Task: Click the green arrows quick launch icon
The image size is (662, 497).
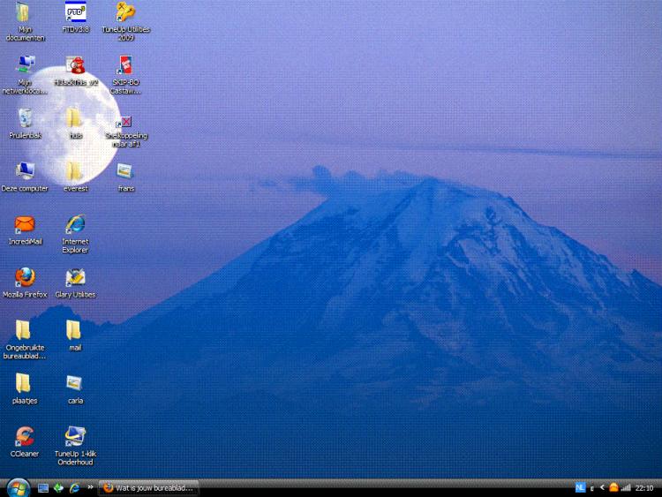Action: [x=58, y=488]
